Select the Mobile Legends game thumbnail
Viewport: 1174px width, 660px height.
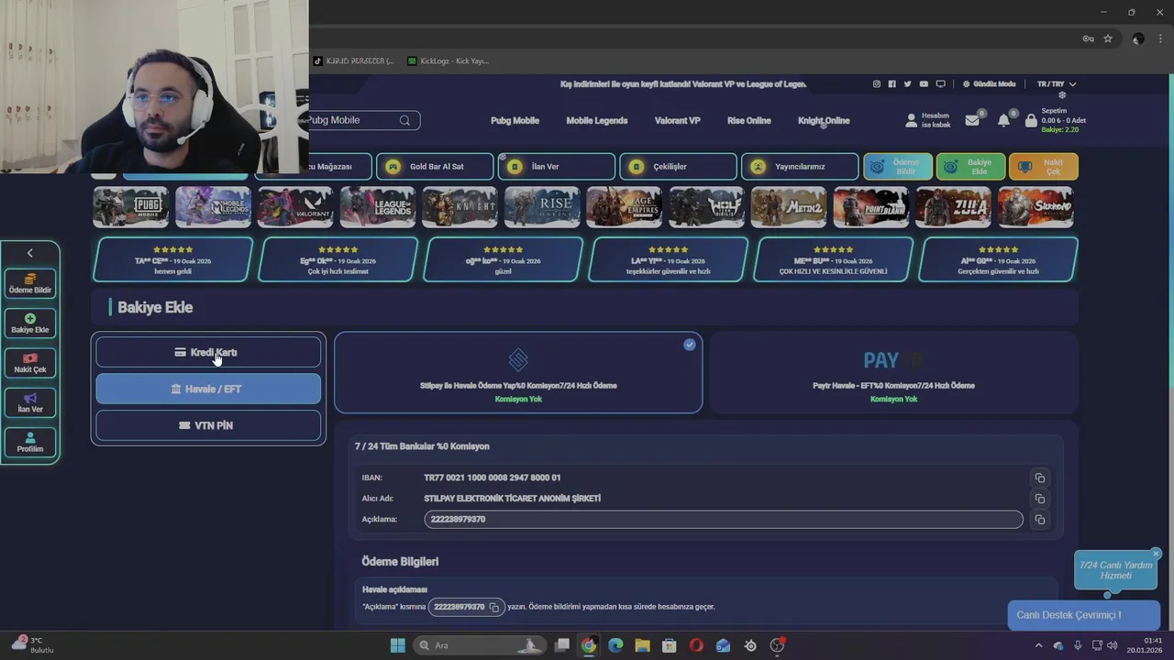coord(213,207)
